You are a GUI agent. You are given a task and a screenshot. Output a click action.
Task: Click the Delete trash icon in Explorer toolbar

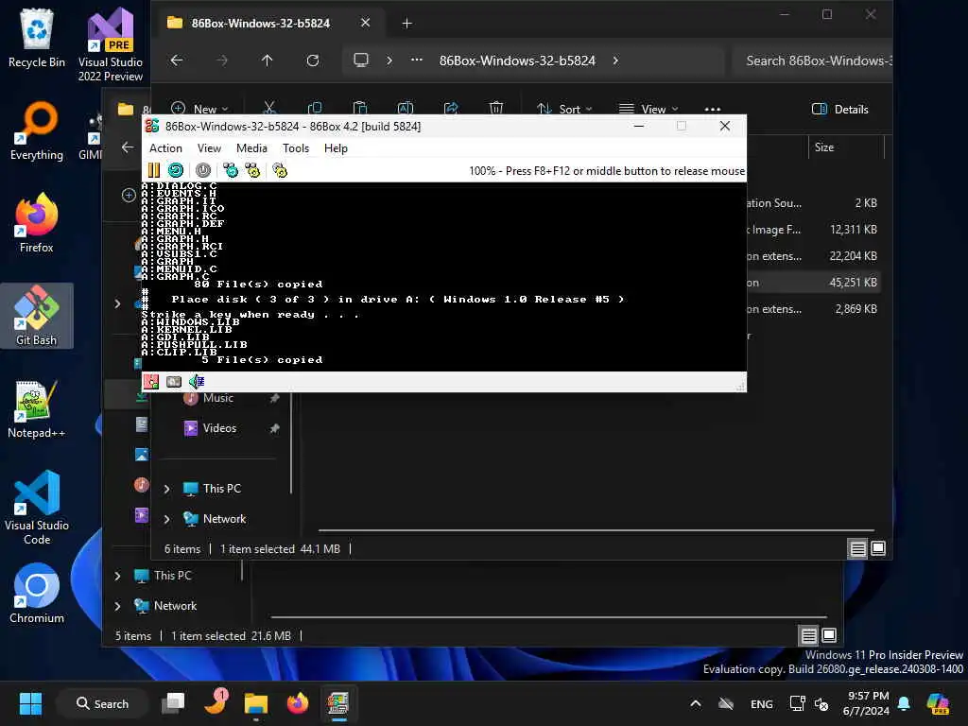click(495, 109)
